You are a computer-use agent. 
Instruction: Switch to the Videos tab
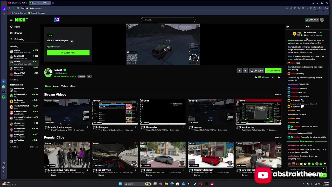65,86
